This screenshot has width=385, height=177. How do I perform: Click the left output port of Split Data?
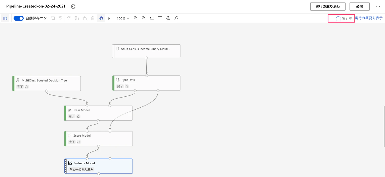point(135,91)
